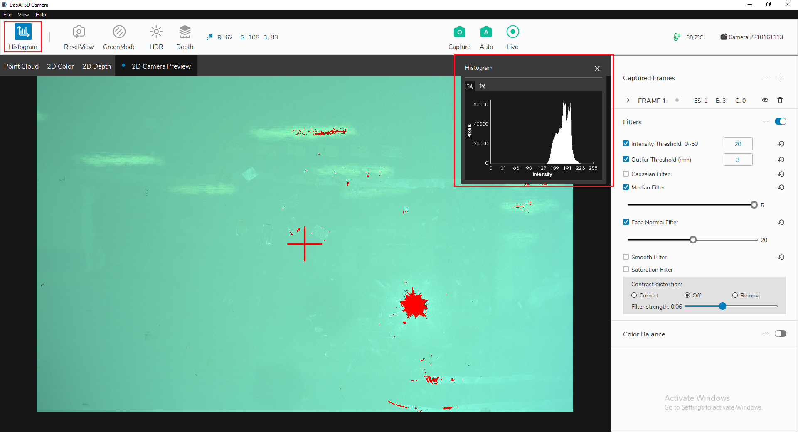Image resolution: width=798 pixels, height=432 pixels.
Task: Hide FRAME 1 using eye icon
Action: pyautogui.click(x=765, y=100)
